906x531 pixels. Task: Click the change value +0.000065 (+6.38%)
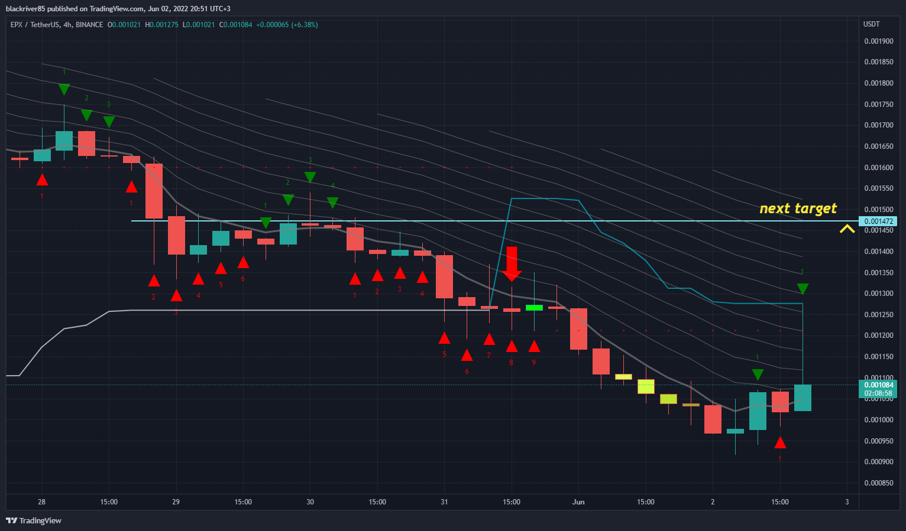point(287,25)
